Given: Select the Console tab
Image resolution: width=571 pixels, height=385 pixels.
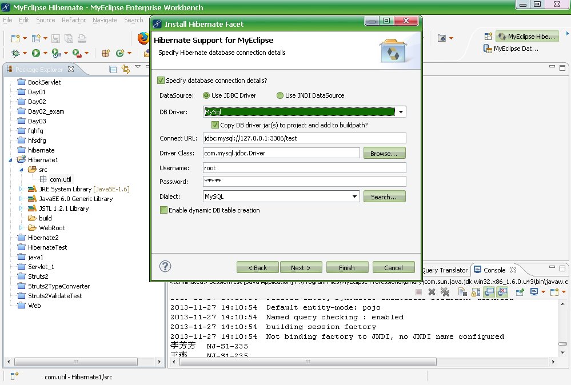Looking at the screenshot, I should (x=494, y=270).
